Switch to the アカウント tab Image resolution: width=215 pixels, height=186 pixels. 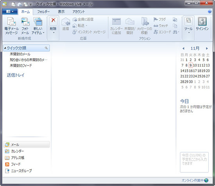[79, 12]
